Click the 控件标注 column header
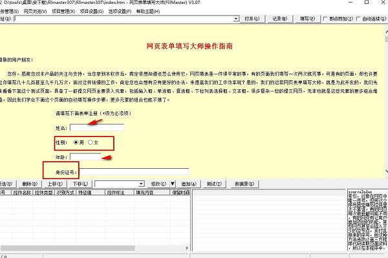This screenshot has width=388, height=258. click(120, 193)
